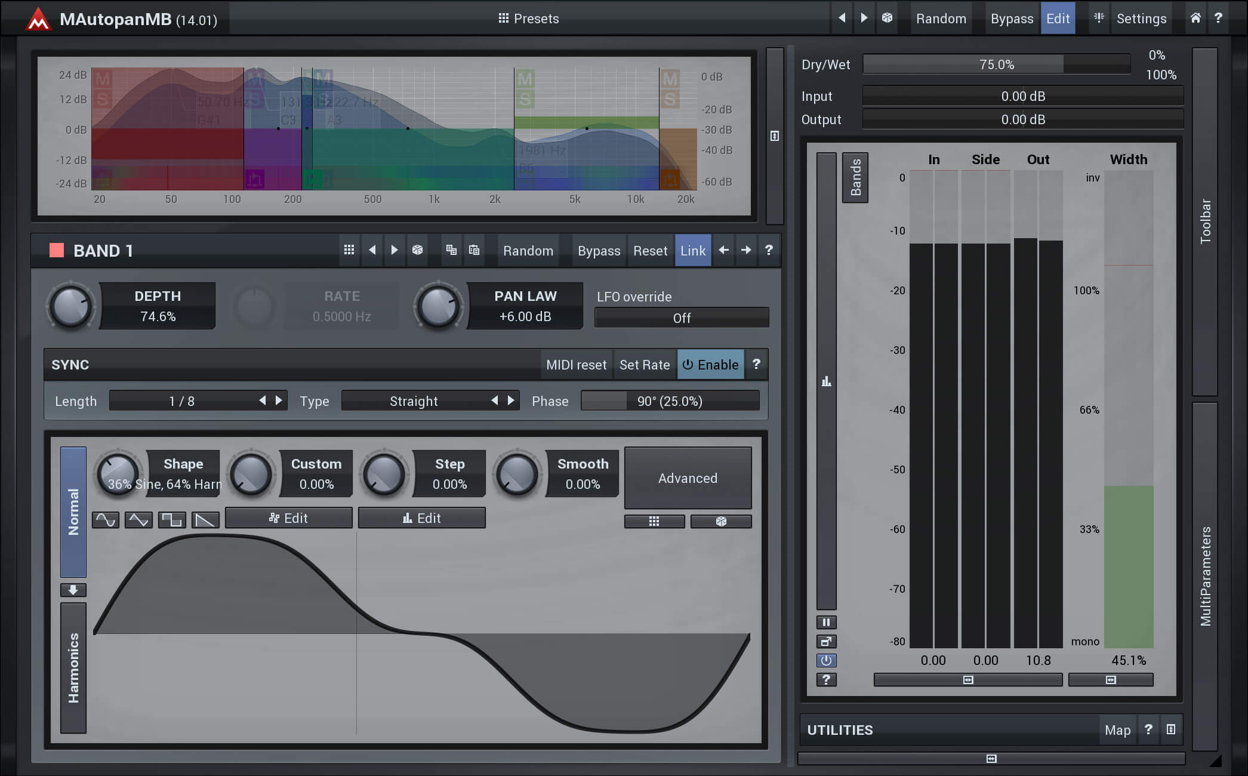Open the Custom shape Edit button
The width and height of the screenshot is (1248, 776).
coord(289,518)
